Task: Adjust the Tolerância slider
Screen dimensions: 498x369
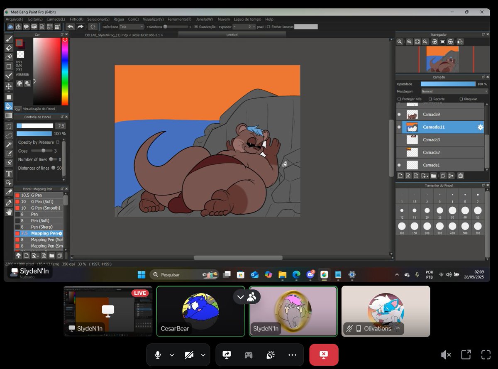Action: pos(176,27)
